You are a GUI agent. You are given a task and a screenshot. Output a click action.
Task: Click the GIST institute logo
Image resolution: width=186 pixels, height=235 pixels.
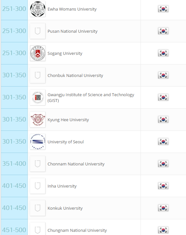37,97
